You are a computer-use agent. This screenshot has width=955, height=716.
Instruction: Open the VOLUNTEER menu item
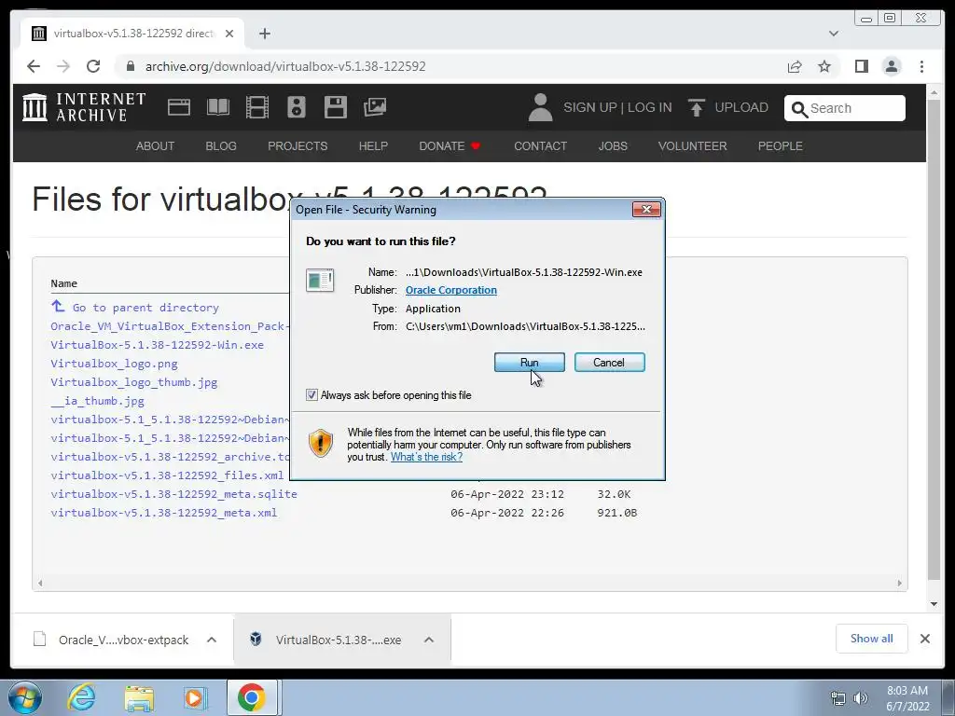[x=693, y=146]
